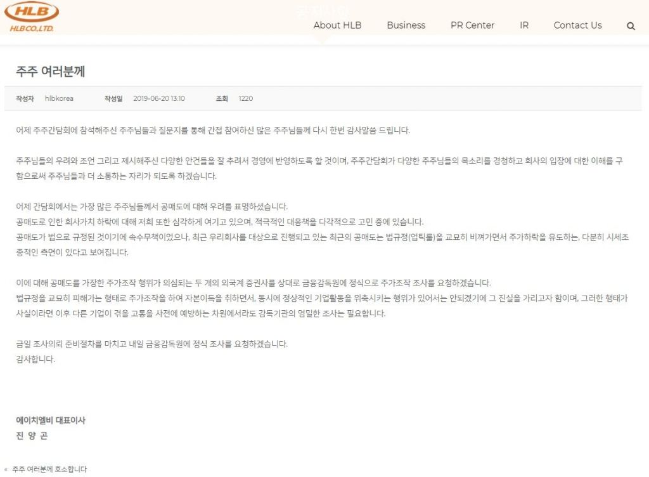Open previous post 주주 여러분께 호소합니다
Image resolution: width=649 pixels, height=477 pixels.
pyautogui.click(x=49, y=469)
